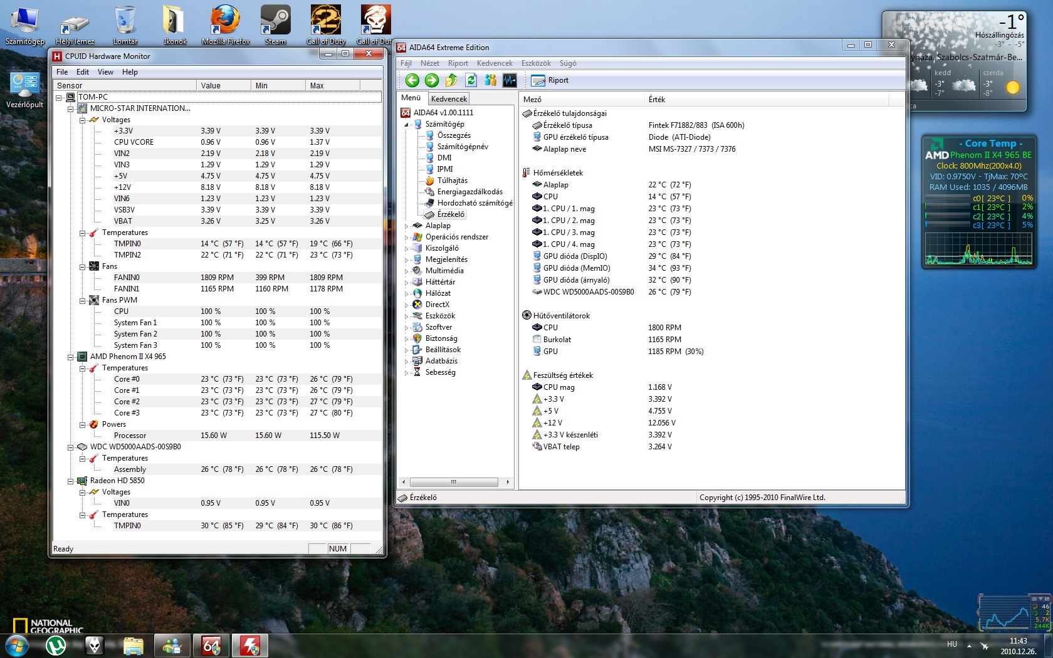Expand the Operációs rendszer node in AIDA64
Screen dimensions: 1053x658
click(406, 238)
